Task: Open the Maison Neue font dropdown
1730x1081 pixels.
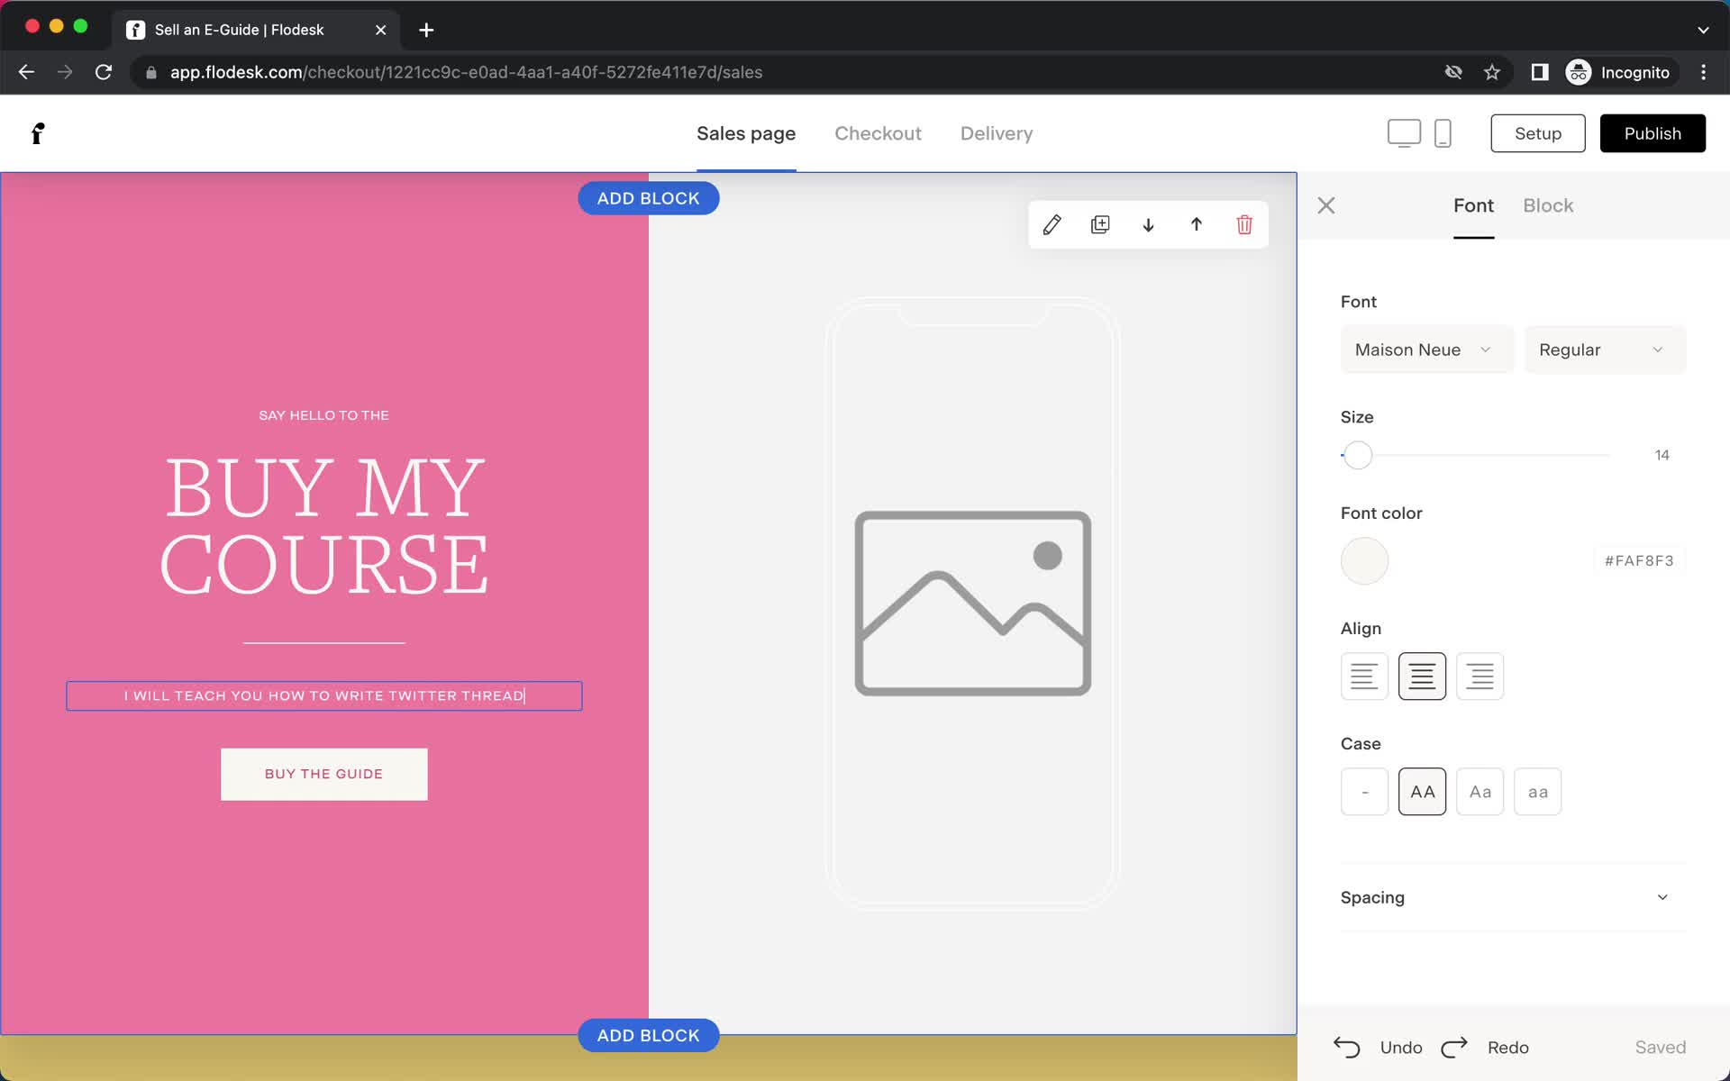Action: [1426, 350]
